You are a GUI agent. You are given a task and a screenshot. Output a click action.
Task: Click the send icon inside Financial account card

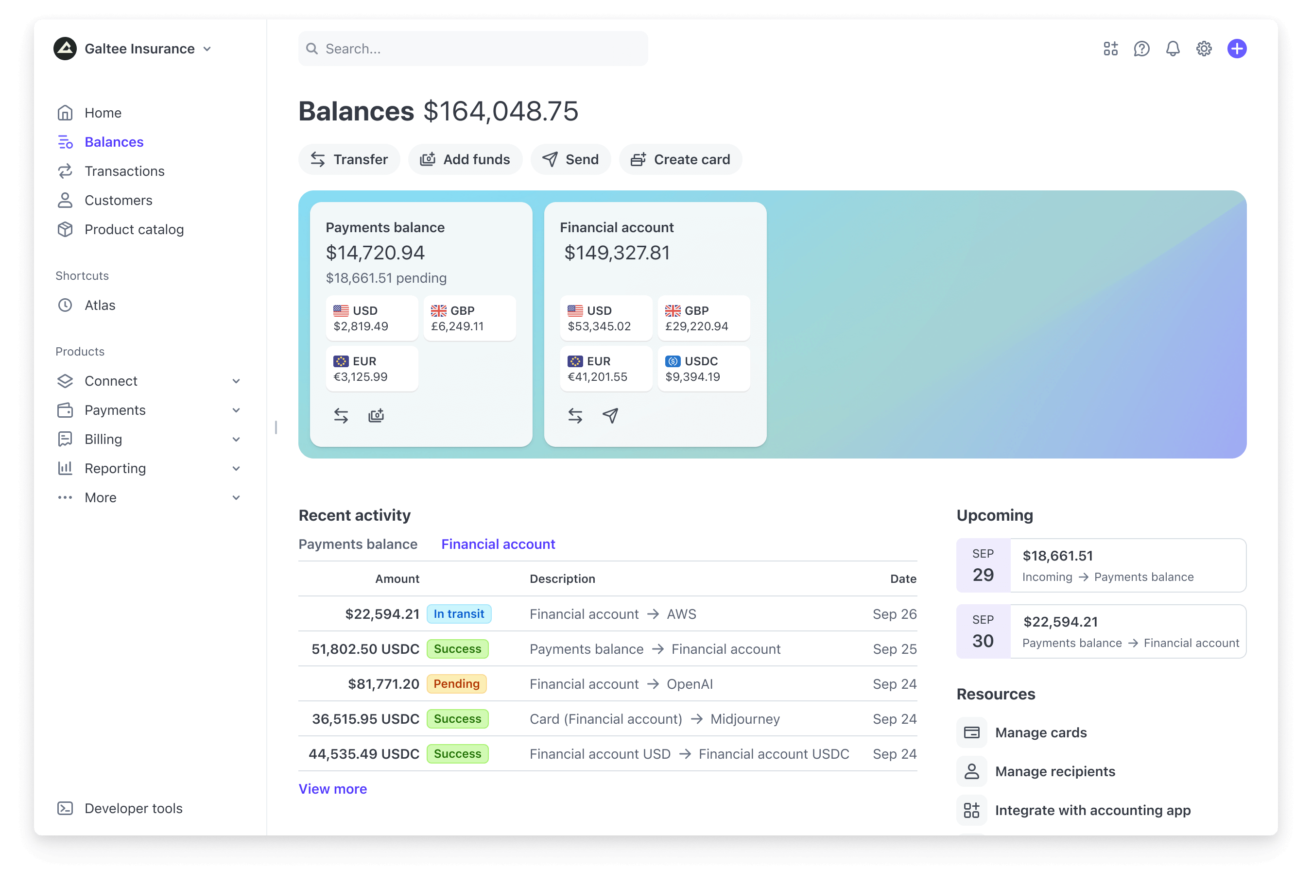(609, 415)
